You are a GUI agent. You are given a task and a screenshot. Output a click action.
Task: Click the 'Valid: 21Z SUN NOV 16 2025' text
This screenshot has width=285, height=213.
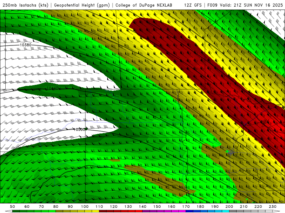252,5
